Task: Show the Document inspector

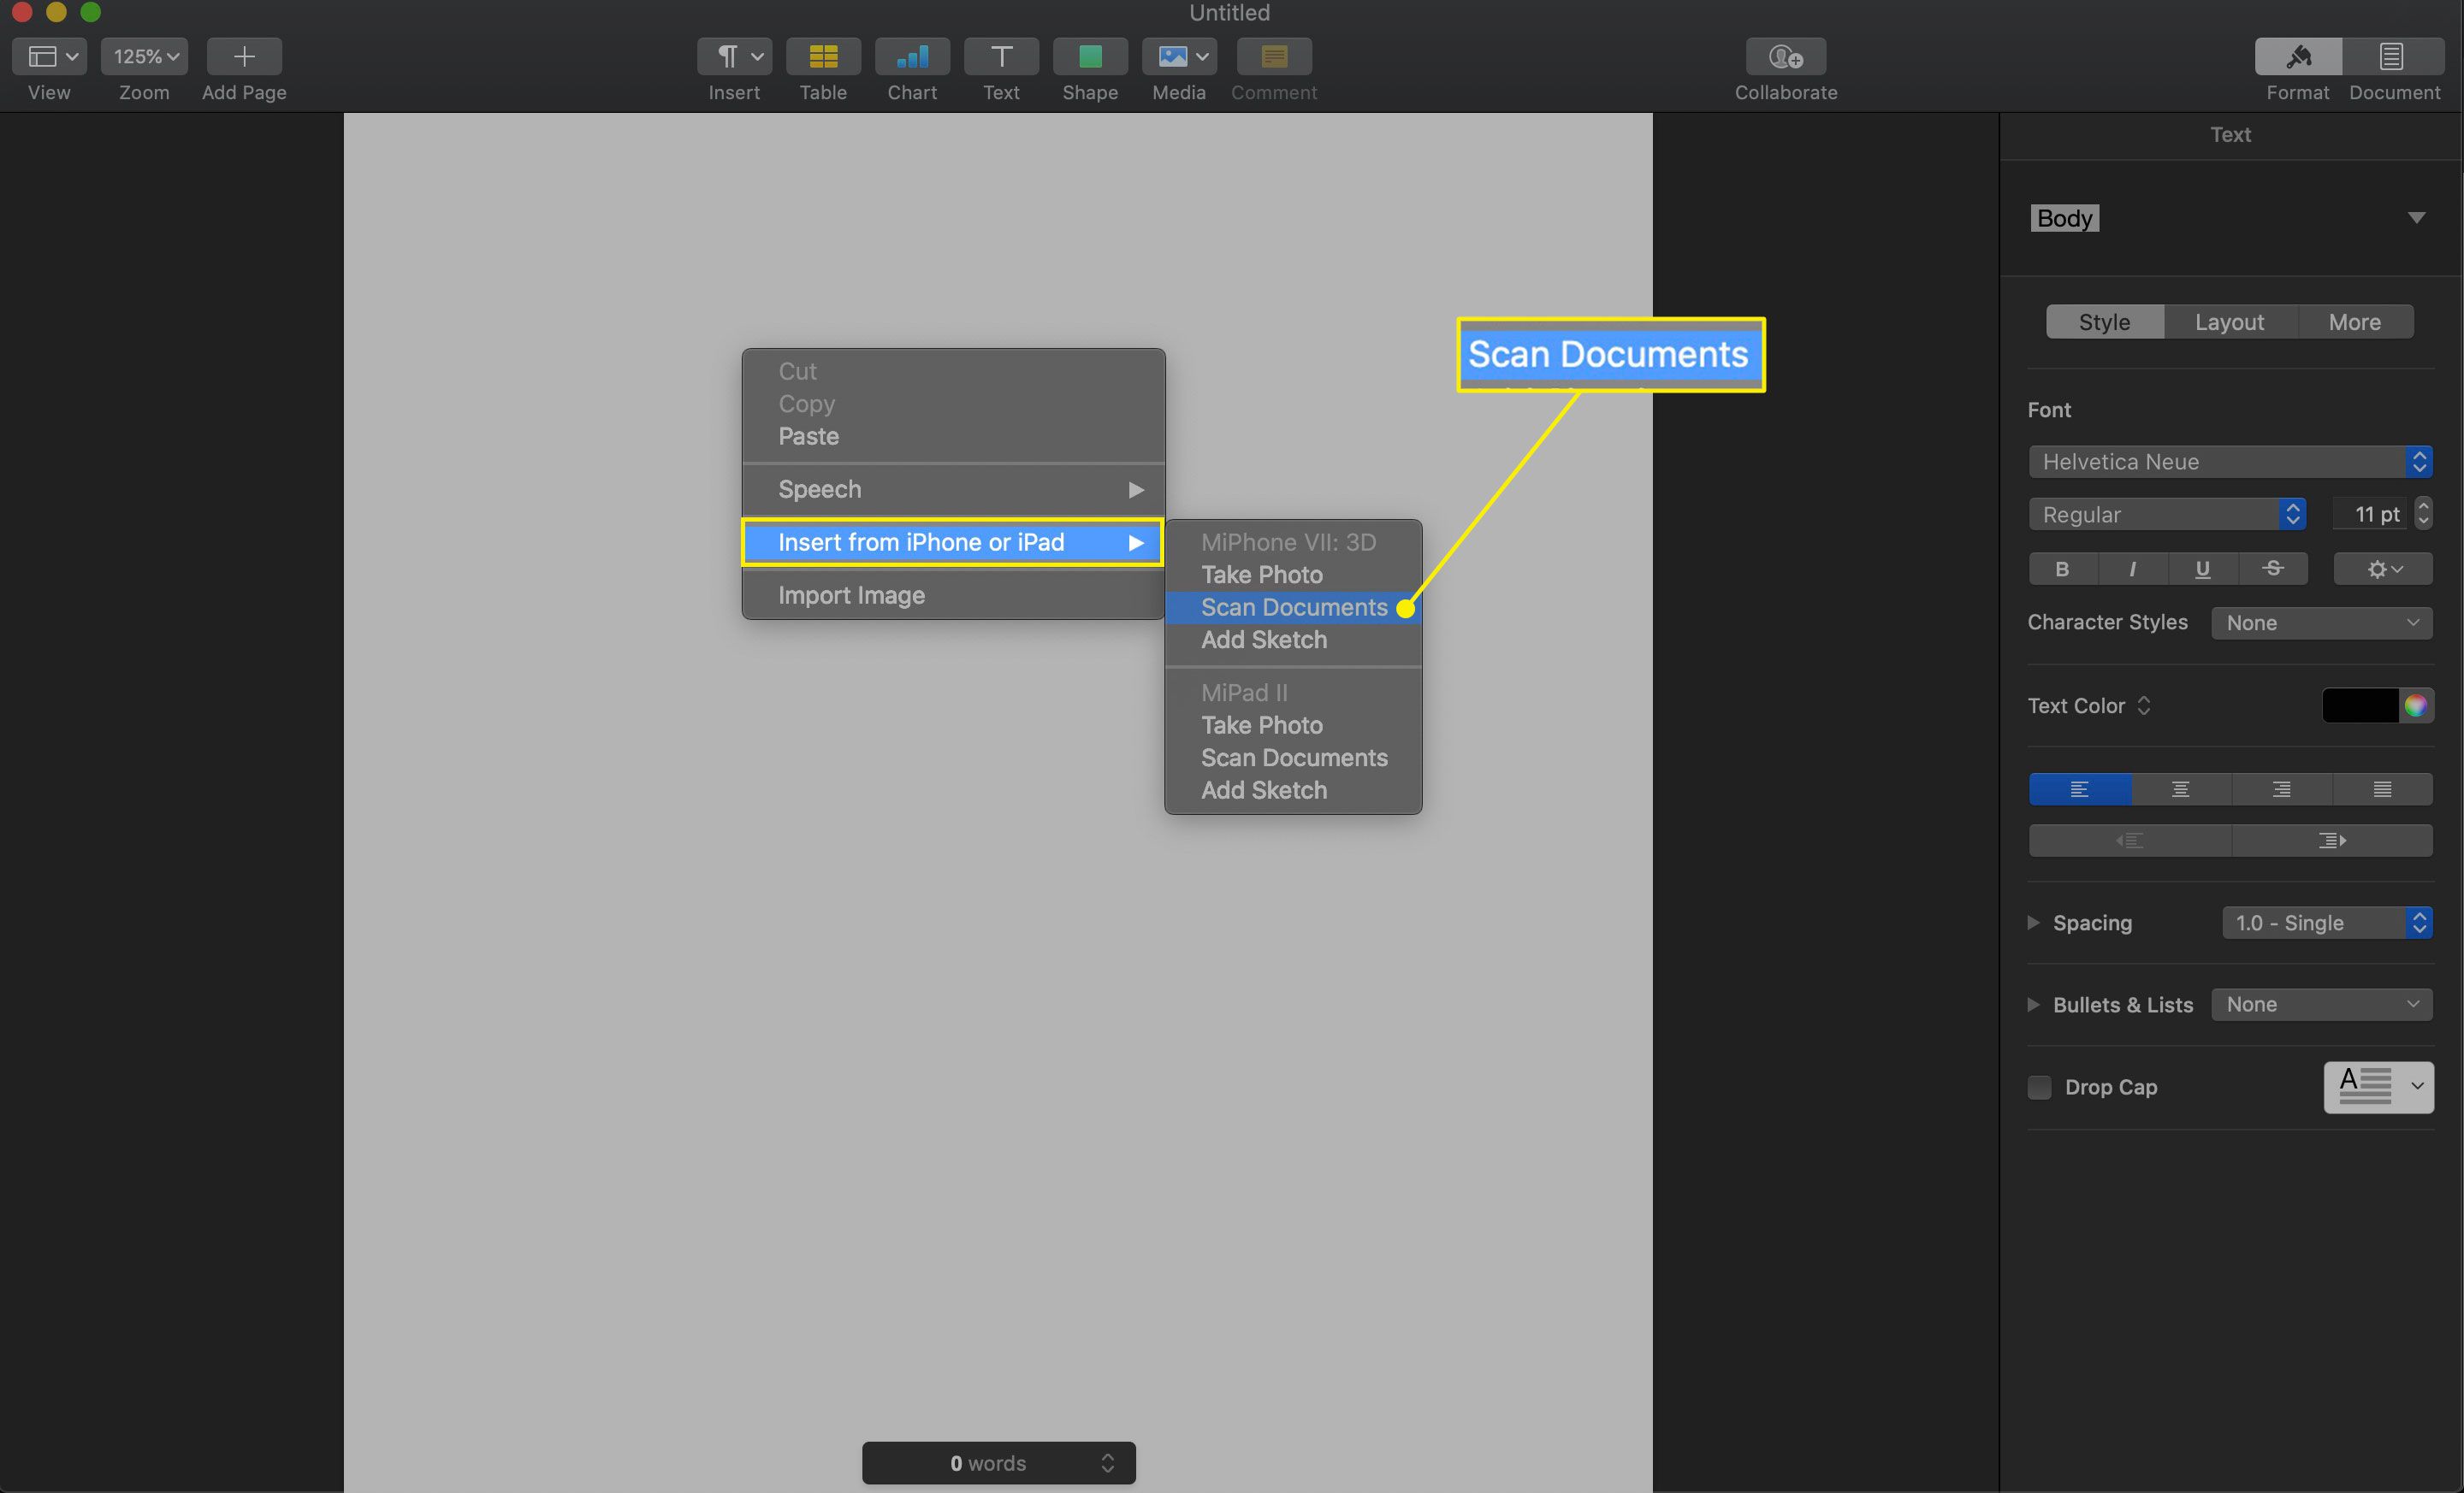Action: 2393,56
